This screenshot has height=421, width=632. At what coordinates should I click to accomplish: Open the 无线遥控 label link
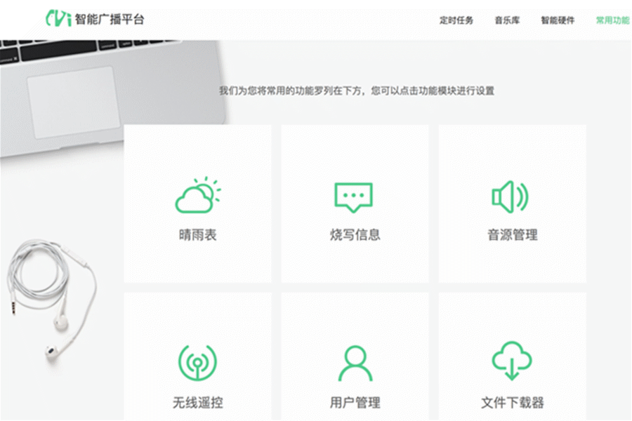(197, 403)
